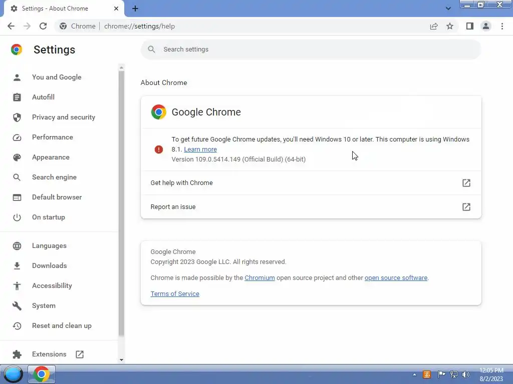Click the site info Chrome icon in the address bar
The height and width of the screenshot is (384, 513).
63,26
